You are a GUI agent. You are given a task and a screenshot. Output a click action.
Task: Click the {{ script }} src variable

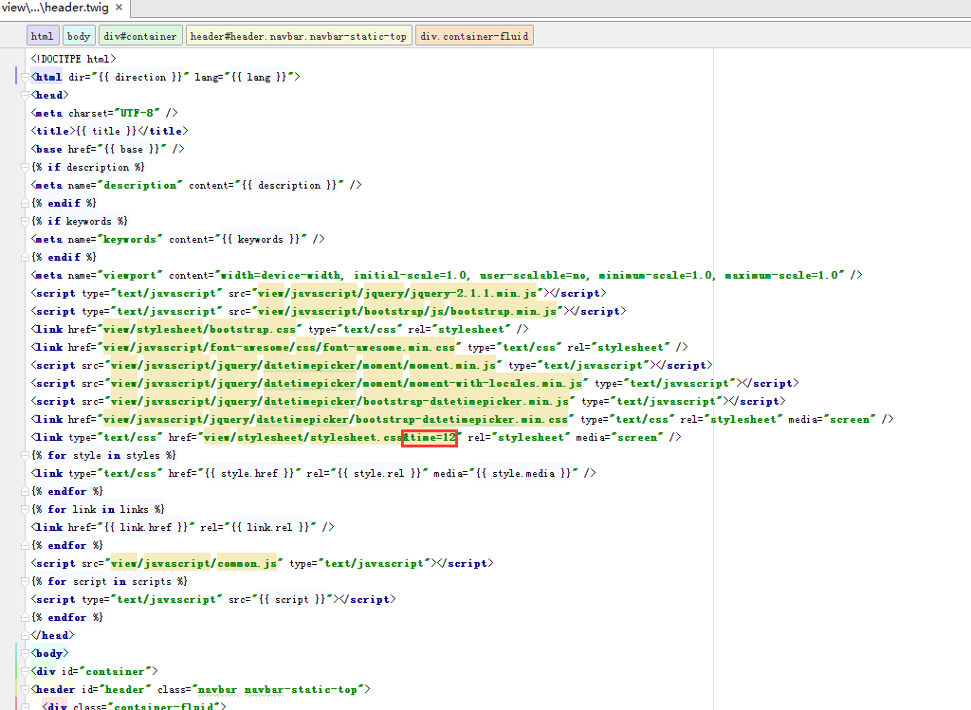[x=292, y=599]
